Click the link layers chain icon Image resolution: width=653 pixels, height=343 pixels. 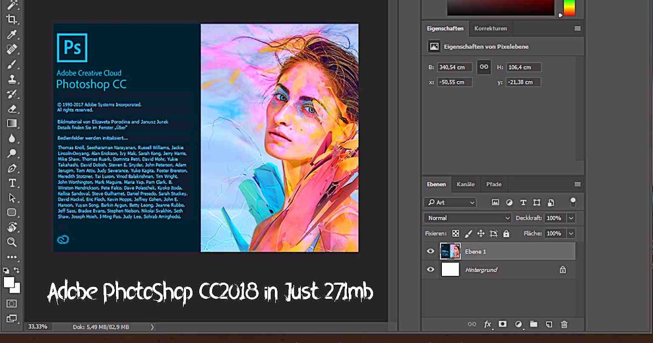472,324
